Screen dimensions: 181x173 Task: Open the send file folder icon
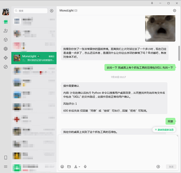(69, 166)
